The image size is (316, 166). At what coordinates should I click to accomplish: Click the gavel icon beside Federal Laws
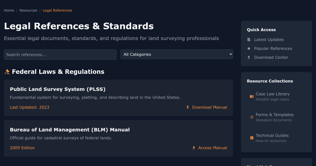[x=7, y=72]
